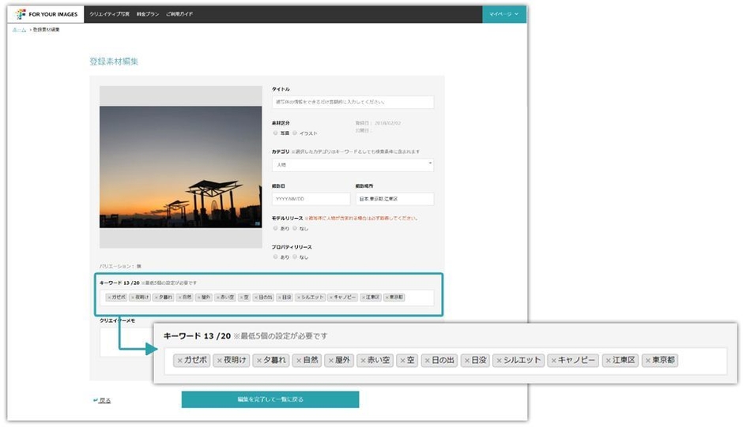743x427 pixels.
Task: Remove the 東京都 keyword in the enlarged callout
Action: coord(648,361)
